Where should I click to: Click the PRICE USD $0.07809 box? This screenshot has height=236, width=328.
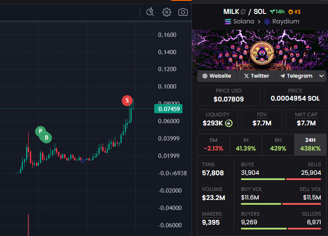(x=229, y=95)
